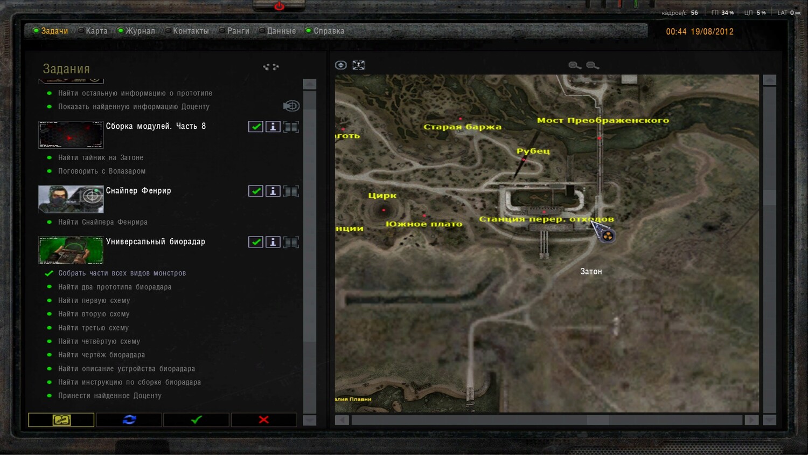Click the target marker icon beside Доценту objective

tap(291, 106)
